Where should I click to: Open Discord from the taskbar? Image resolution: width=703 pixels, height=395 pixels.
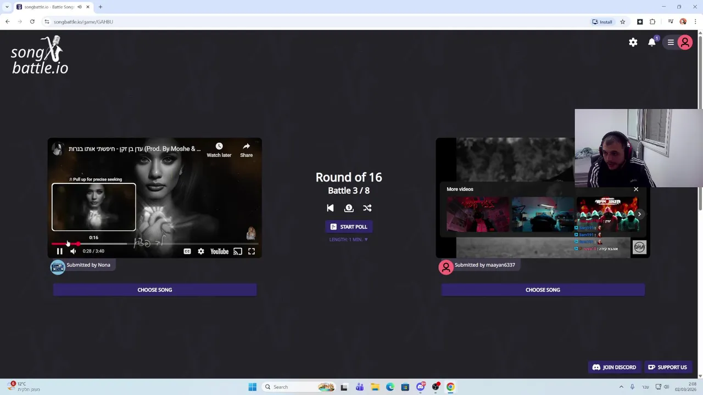pos(421,387)
